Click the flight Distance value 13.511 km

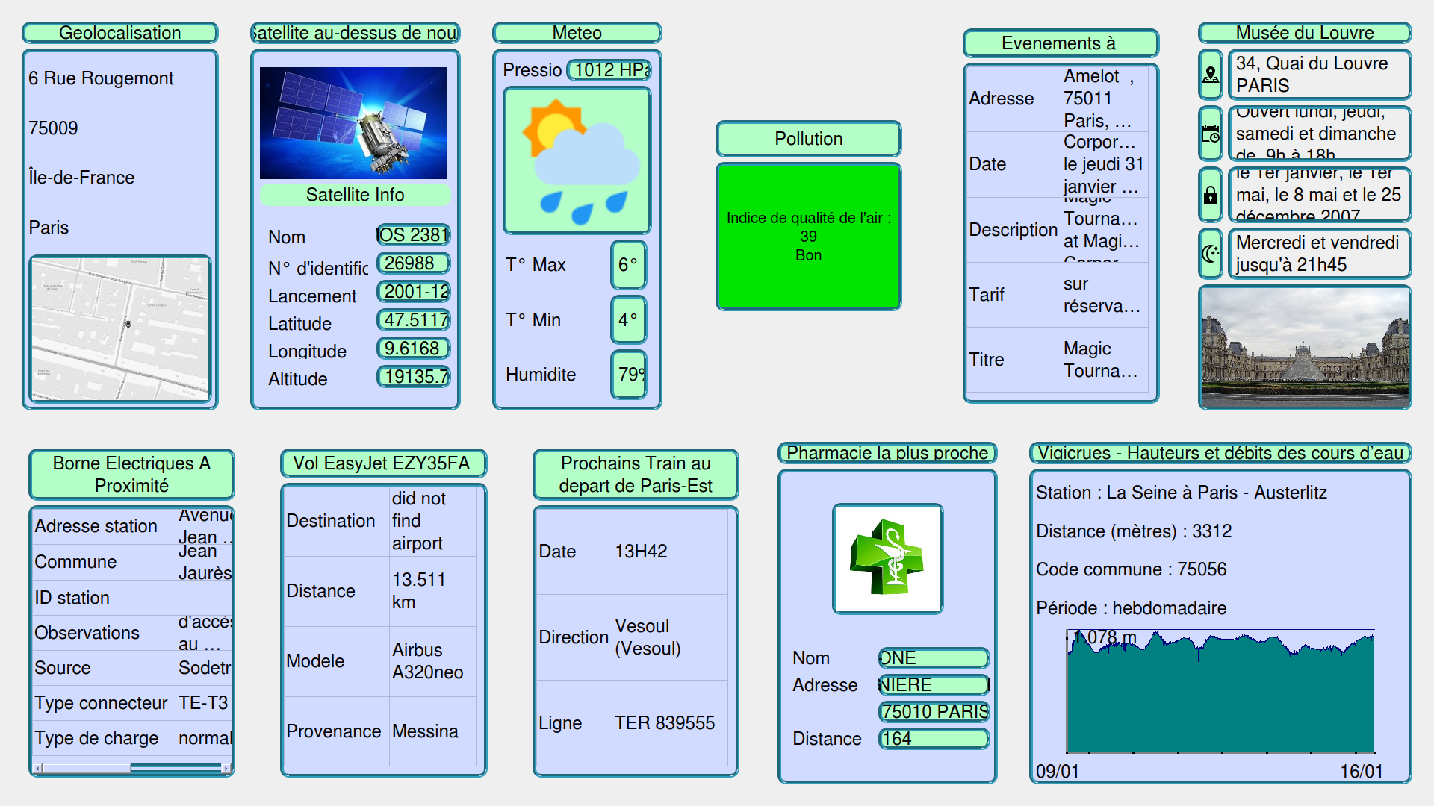(x=432, y=591)
